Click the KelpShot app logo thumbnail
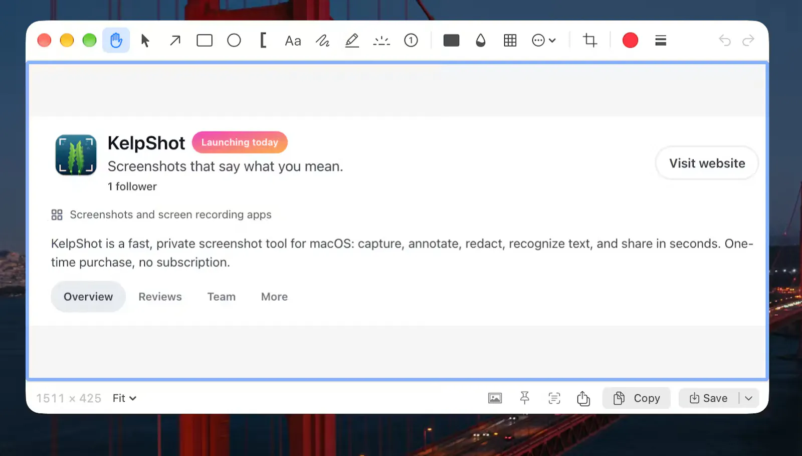This screenshot has width=802, height=456. point(76,155)
